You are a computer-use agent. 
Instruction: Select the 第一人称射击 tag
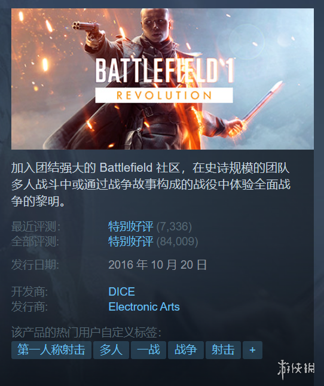tap(51, 350)
